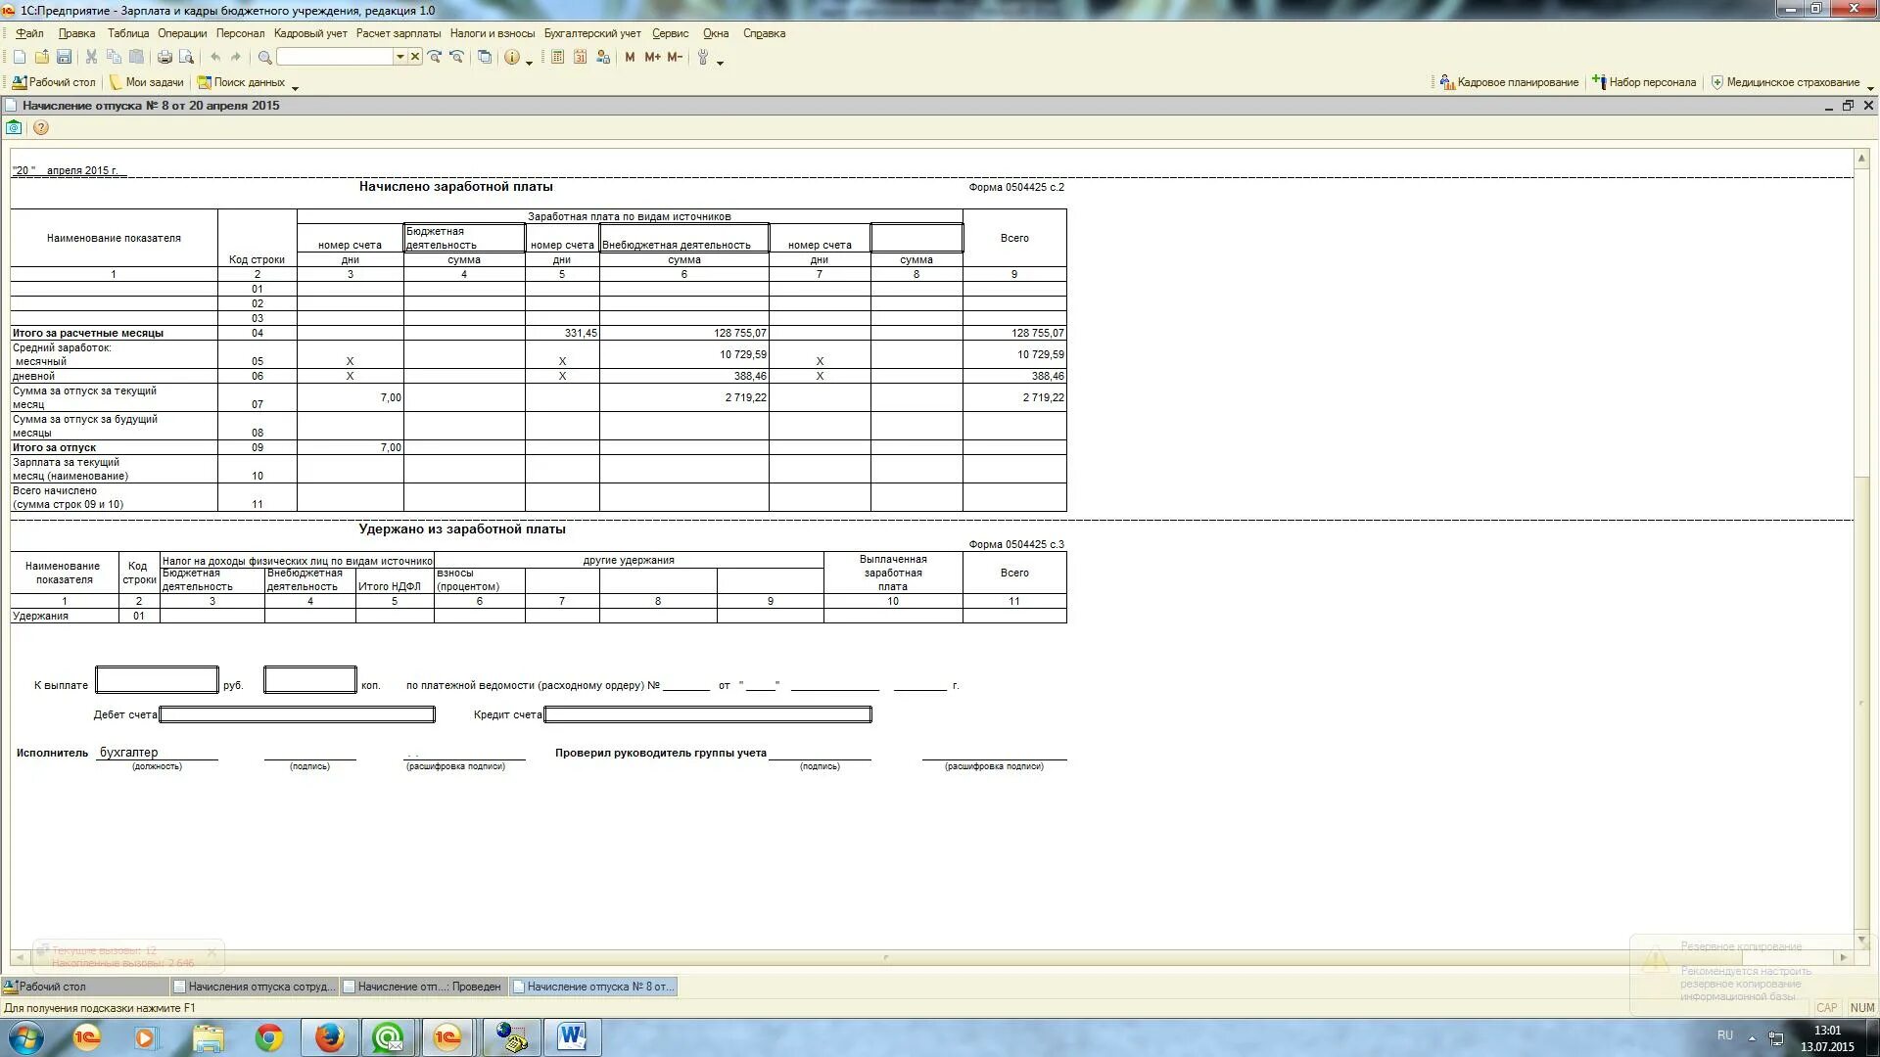Click the Save floppy disk icon
Screen dimensions: 1880x1057
[x=64, y=58]
